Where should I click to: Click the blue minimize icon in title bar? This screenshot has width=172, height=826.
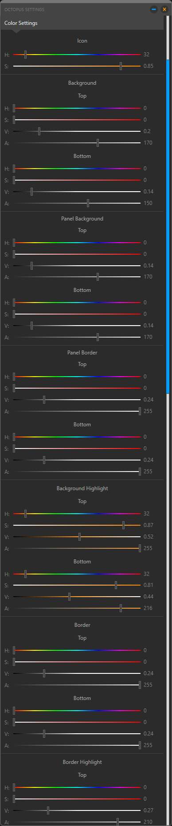(x=154, y=9)
